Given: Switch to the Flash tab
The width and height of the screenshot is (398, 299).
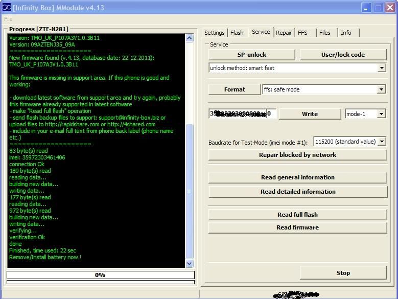Looking at the screenshot, I should coord(237,33).
